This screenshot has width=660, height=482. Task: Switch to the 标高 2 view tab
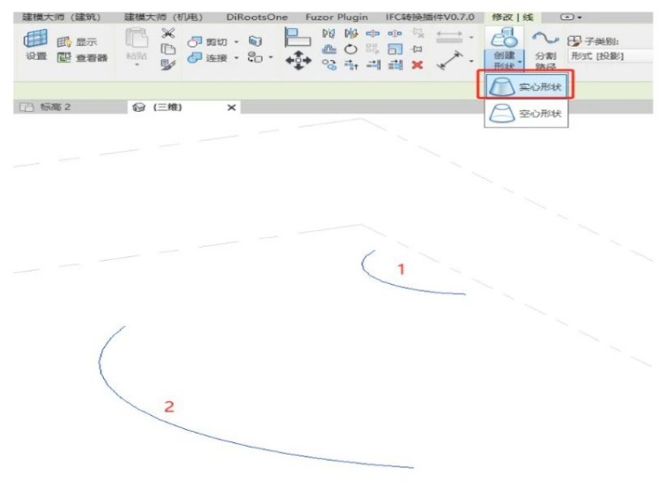click(x=70, y=107)
